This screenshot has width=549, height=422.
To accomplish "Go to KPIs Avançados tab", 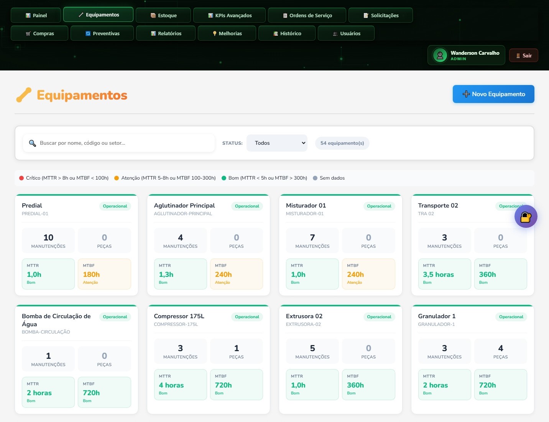I will (x=229, y=15).
